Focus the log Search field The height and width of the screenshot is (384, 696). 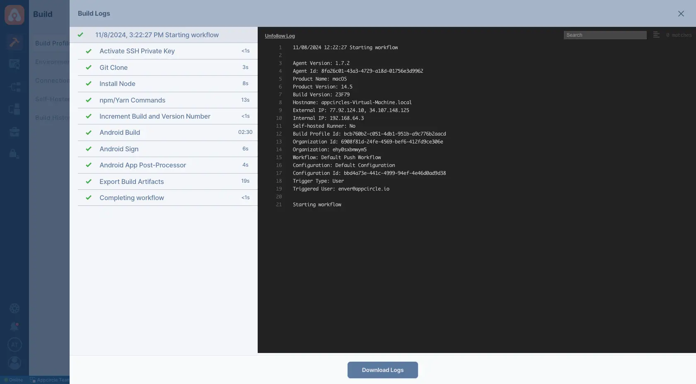coord(605,35)
